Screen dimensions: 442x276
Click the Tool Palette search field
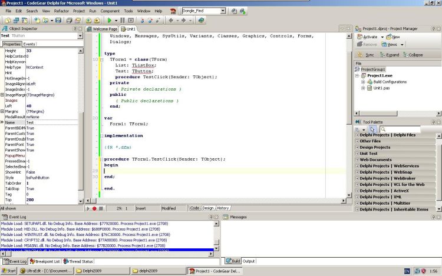pyautogui.click(x=400, y=129)
